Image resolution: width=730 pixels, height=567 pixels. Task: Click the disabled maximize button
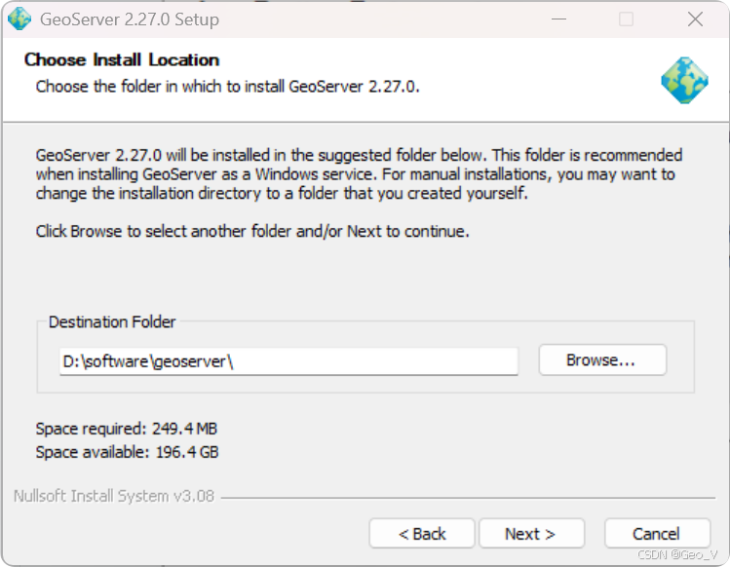626,19
